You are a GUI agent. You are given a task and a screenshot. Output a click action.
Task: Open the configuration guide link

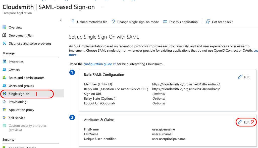[98, 64]
